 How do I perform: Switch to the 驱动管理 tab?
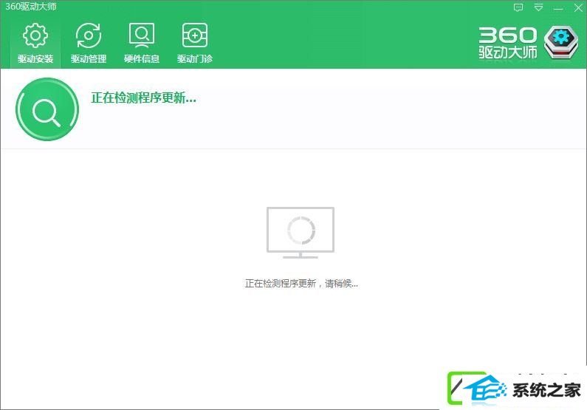pos(89,43)
